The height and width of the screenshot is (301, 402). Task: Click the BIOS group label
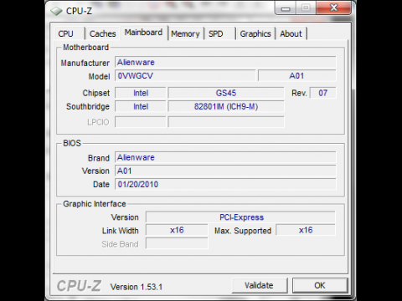[x=72, y=143]
